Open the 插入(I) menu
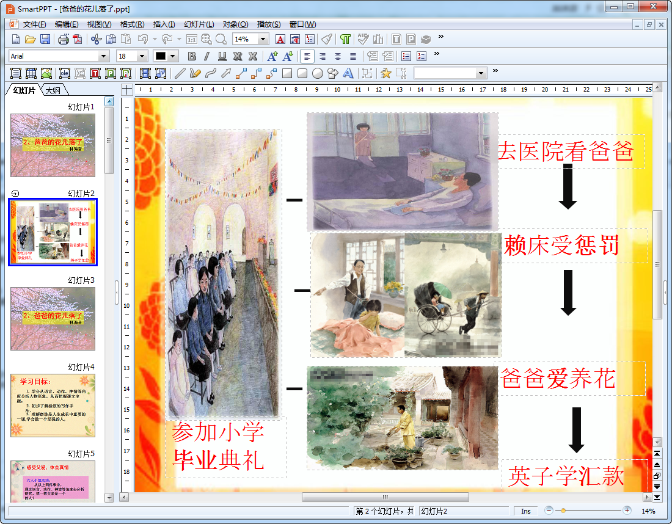672x524 pixels. coord(164,24)
